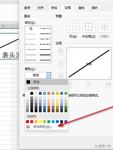Pick darkest orange shade in theme colors
113x150 pixels.
pos(49,111)
